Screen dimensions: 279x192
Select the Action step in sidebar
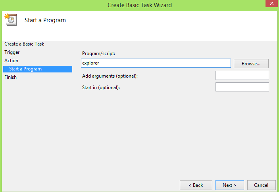(x=11, y=61)
